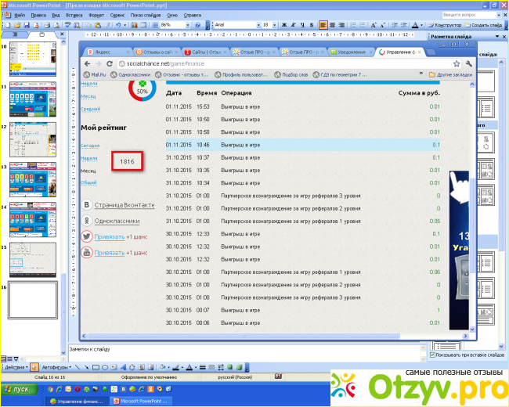Apply bold formatting (Ж)

[x=284, y=25]
